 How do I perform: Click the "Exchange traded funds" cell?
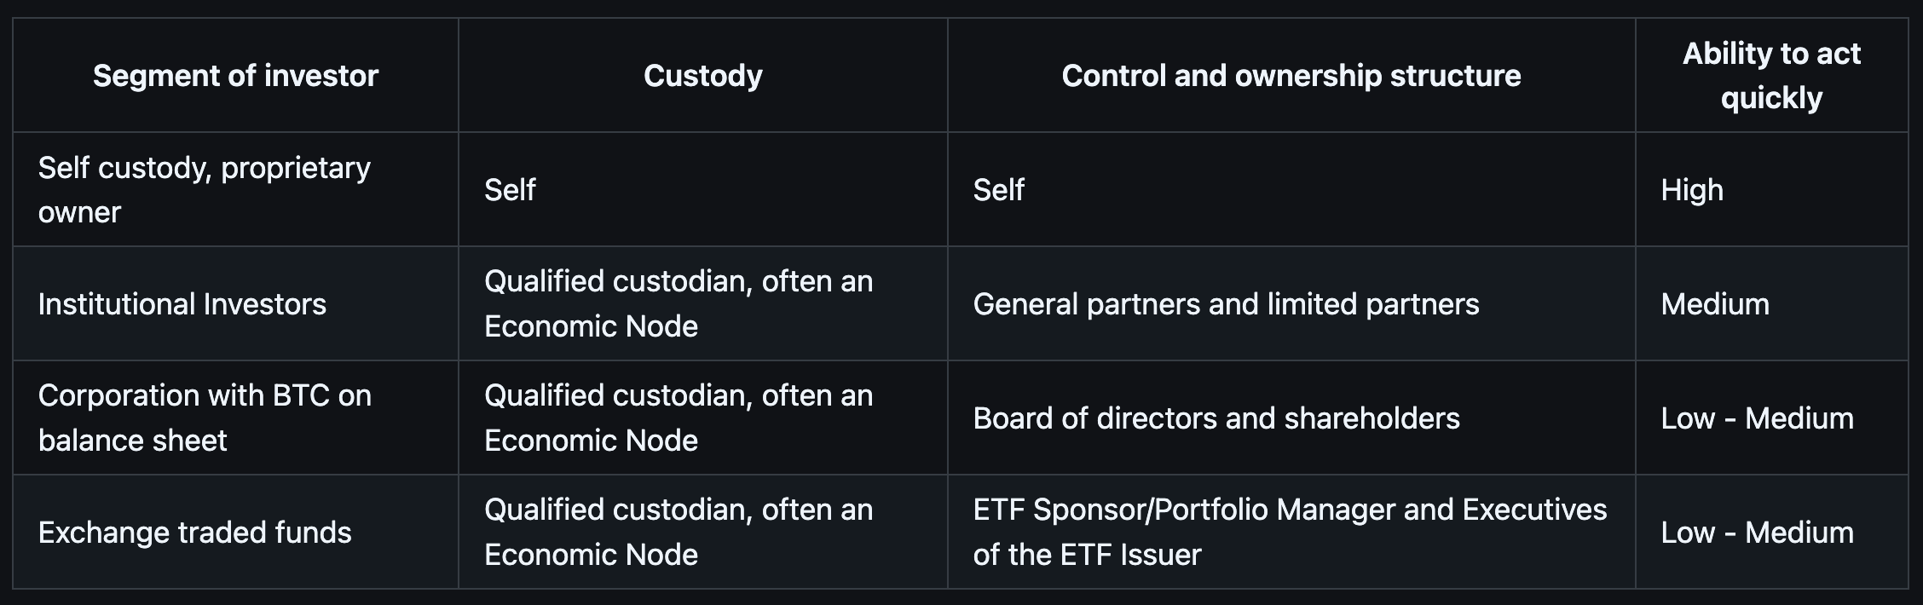(x=194, y=533)
